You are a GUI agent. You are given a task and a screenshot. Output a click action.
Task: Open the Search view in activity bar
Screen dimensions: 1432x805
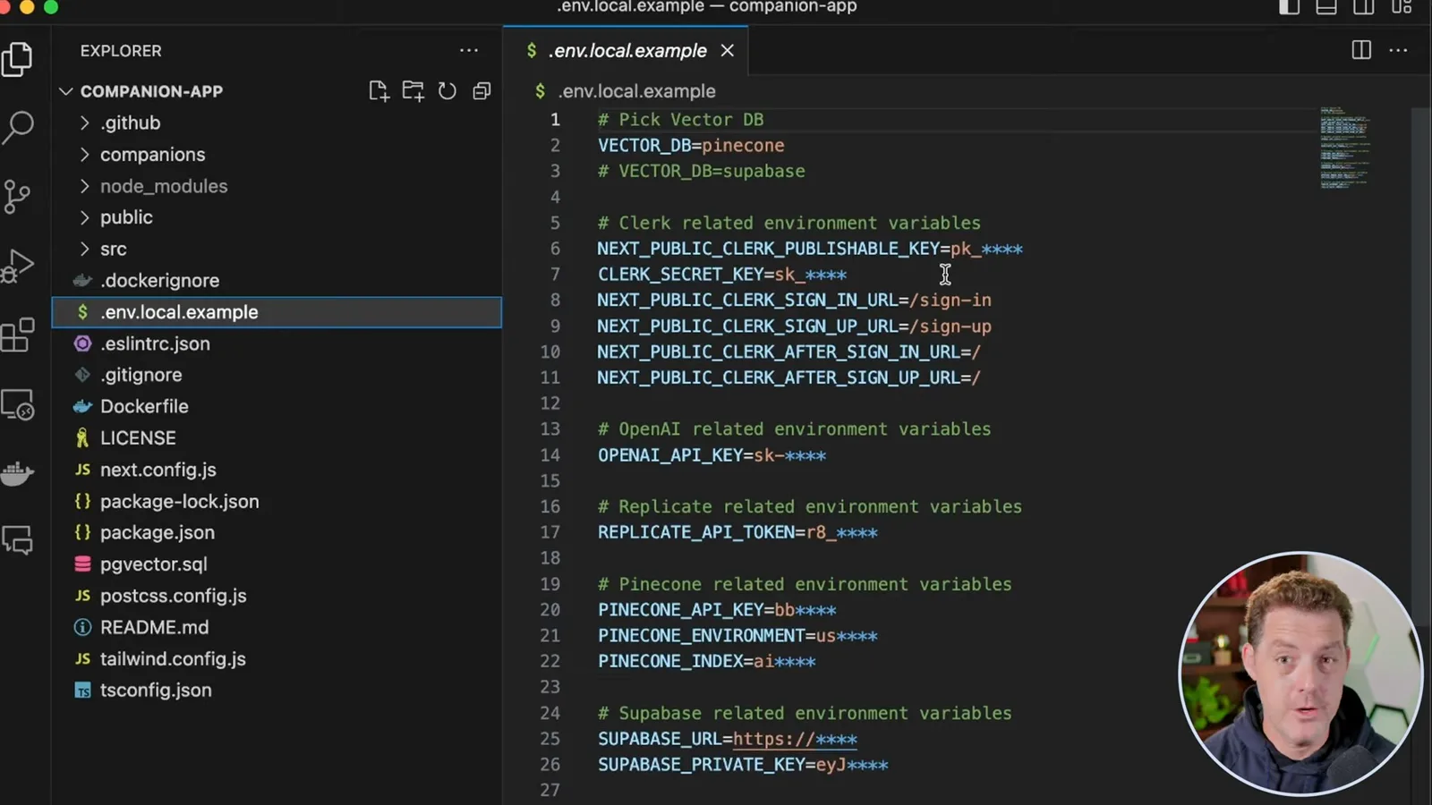[x=18, y=128]
